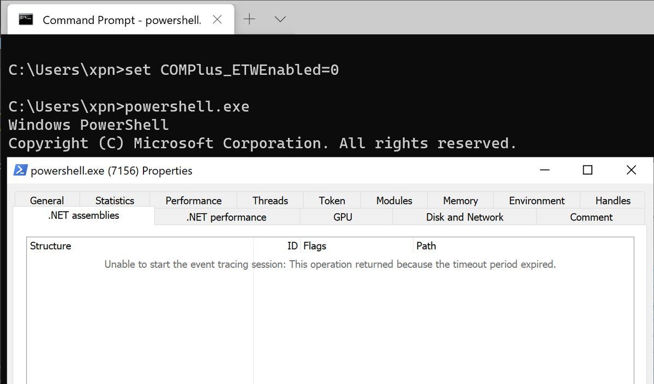Show the Modules tab

tap(394, 201)
